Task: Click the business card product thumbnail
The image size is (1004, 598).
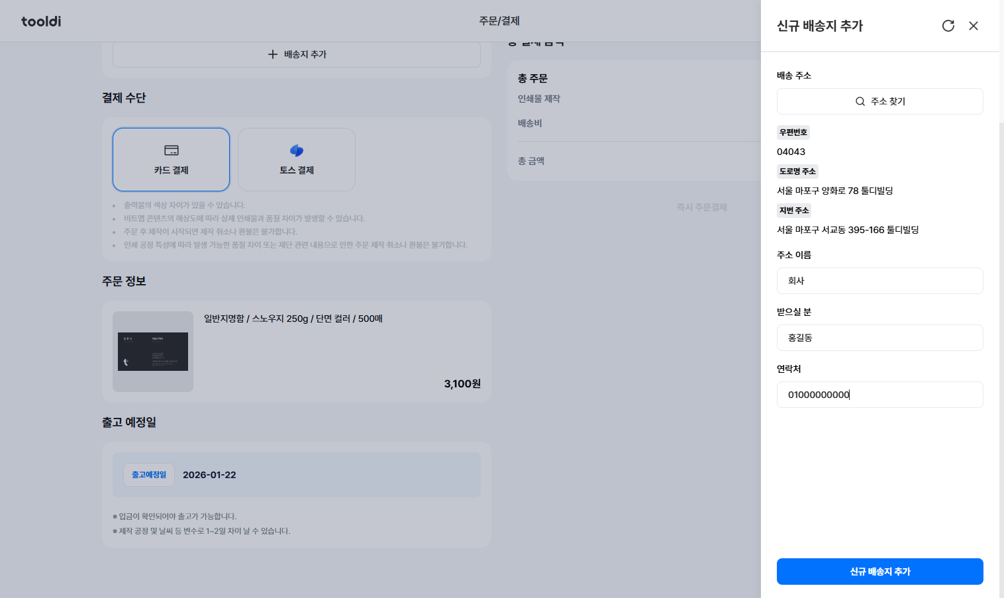Action: [153, 352]
